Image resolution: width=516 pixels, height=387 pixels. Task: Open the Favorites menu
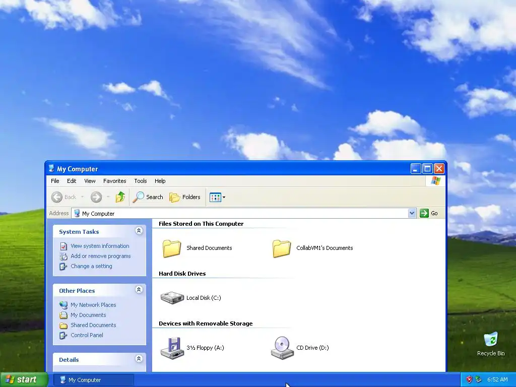point(114,181)
